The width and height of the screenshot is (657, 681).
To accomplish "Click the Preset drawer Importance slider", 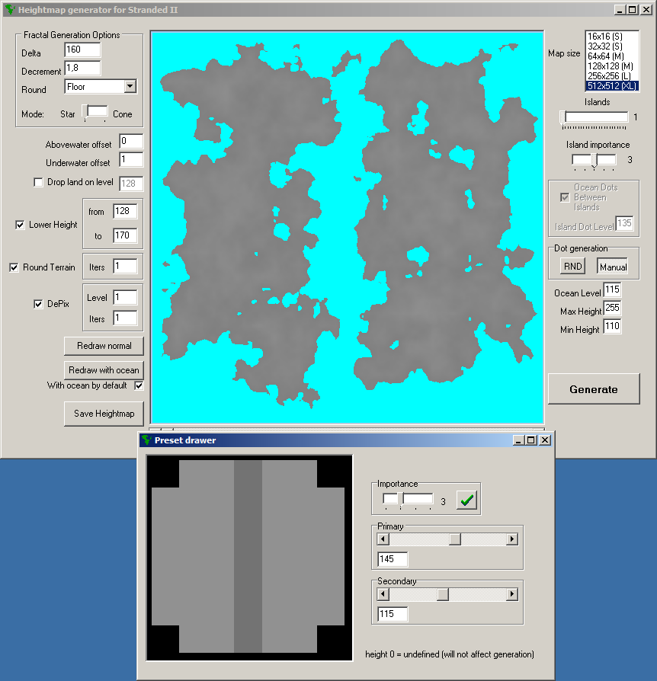I will (x=408, y=500).
